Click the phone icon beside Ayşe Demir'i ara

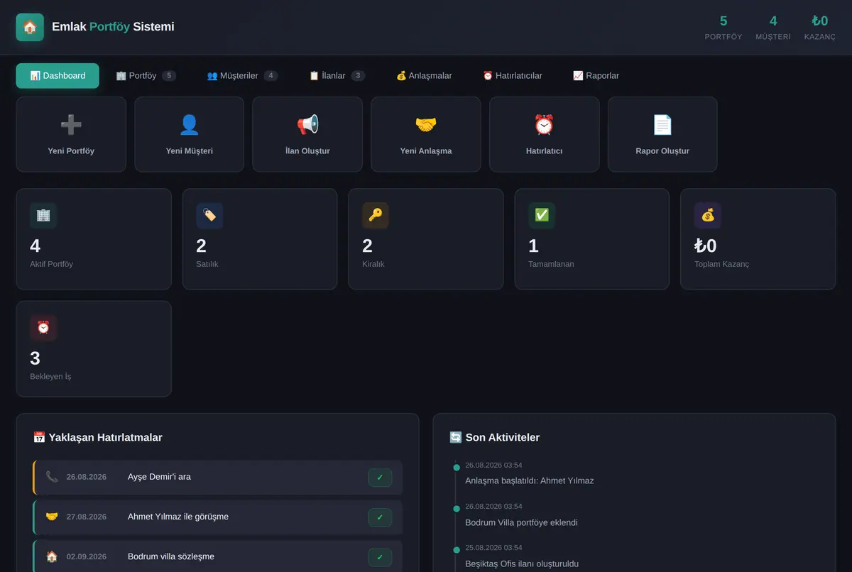[52, 477]
